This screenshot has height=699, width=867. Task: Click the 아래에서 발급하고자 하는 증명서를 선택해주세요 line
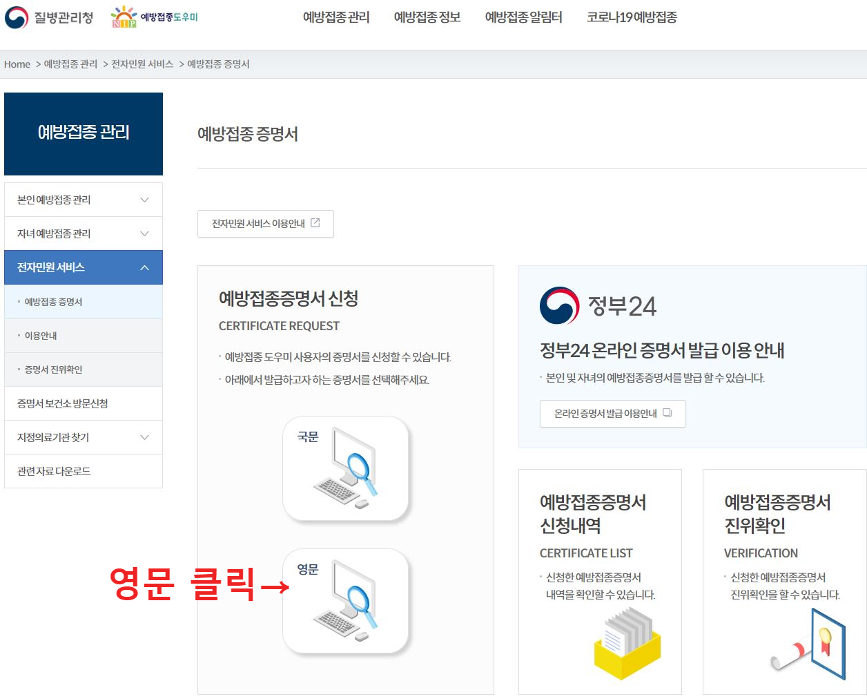(327, 380)
